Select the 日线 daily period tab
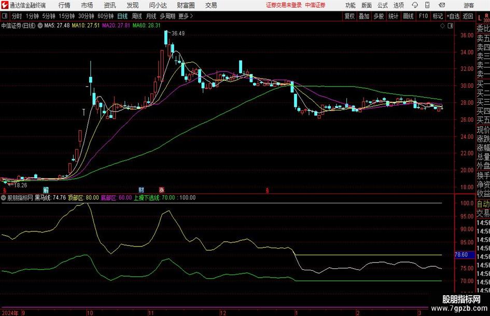Viewport: 490px width, 316px height. [122, 16]
